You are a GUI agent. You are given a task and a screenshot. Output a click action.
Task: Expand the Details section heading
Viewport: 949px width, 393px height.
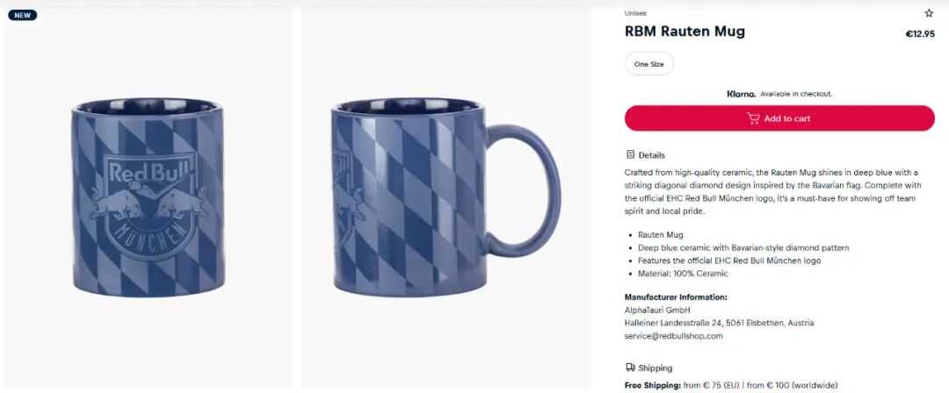[x=645, y=155]
